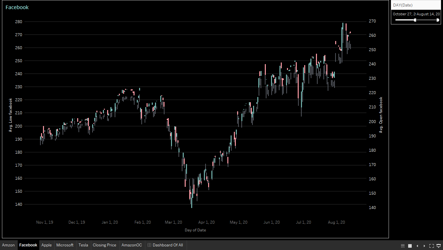Switch to the Microsoft tab

pyautogui.click(x=65, y=245)
